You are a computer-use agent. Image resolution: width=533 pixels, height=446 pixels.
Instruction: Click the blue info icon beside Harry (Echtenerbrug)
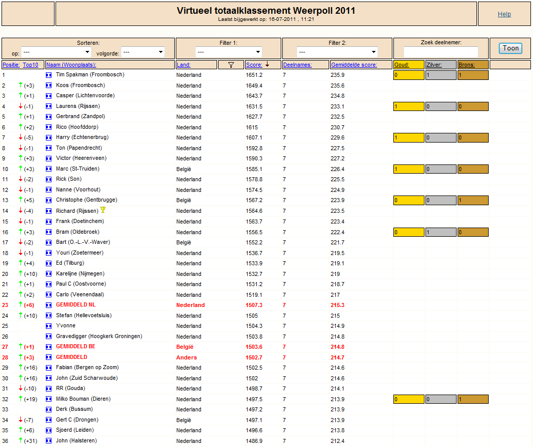click(48, 137)
